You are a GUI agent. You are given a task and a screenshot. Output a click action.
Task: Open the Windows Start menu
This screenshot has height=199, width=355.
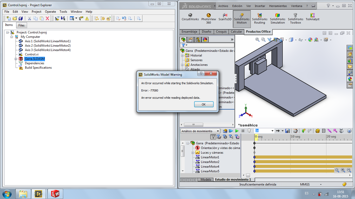point(7,194)
